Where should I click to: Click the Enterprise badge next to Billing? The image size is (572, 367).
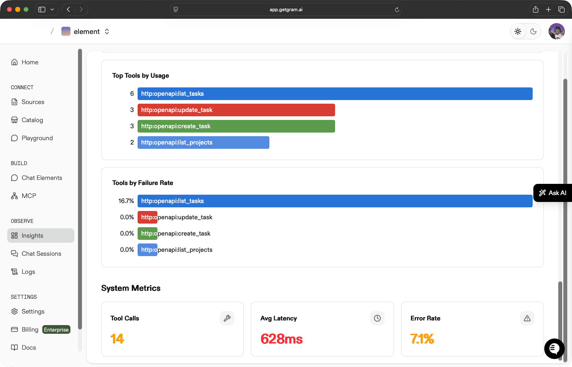click(56, 329)
